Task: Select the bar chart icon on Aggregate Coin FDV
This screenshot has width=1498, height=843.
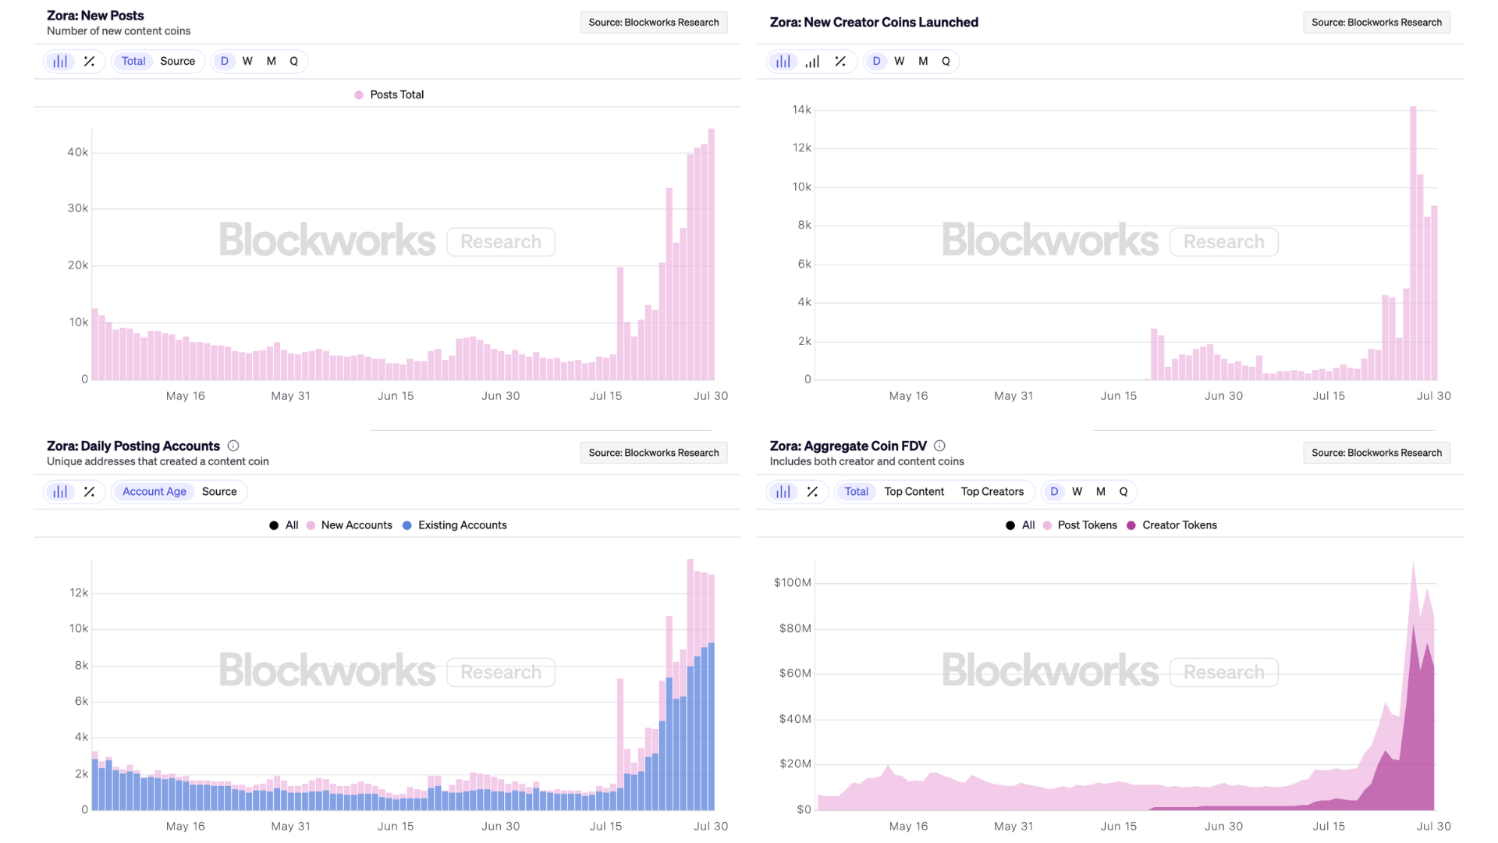Action: point(783,491)
